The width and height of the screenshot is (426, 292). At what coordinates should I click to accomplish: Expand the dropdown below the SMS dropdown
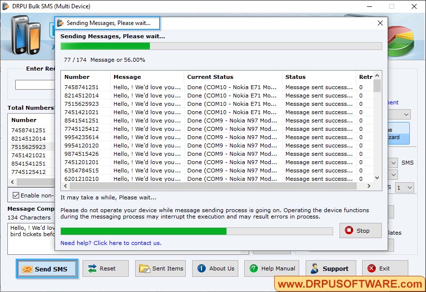coord(394,175)
